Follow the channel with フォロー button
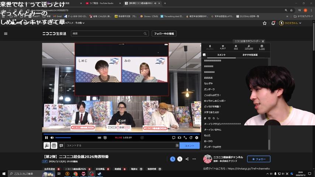 [x=259, y=159]
